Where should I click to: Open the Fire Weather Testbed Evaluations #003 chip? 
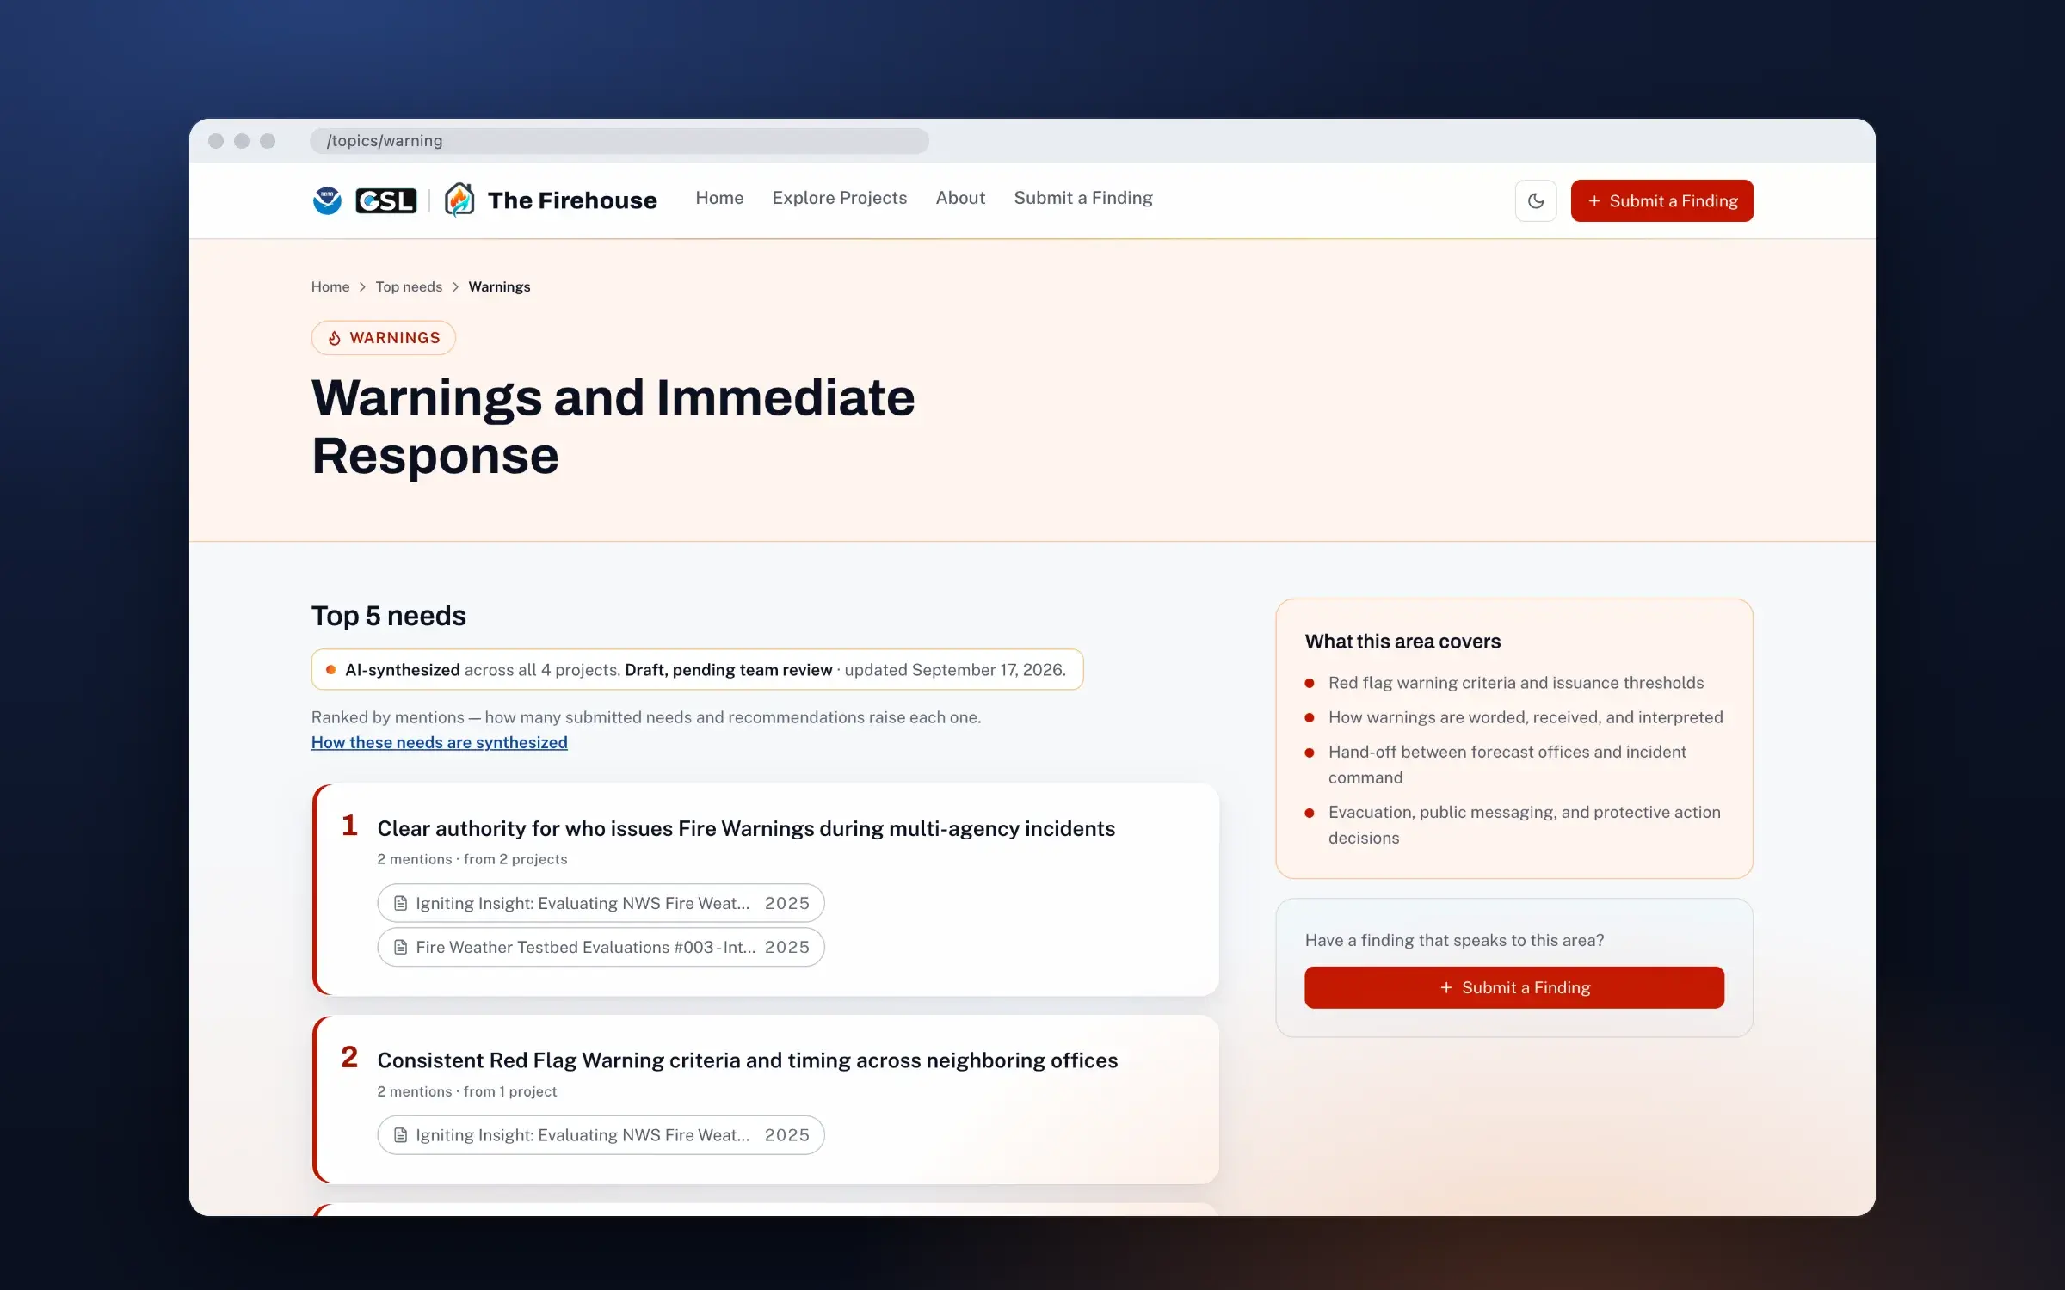pos(601,947)
